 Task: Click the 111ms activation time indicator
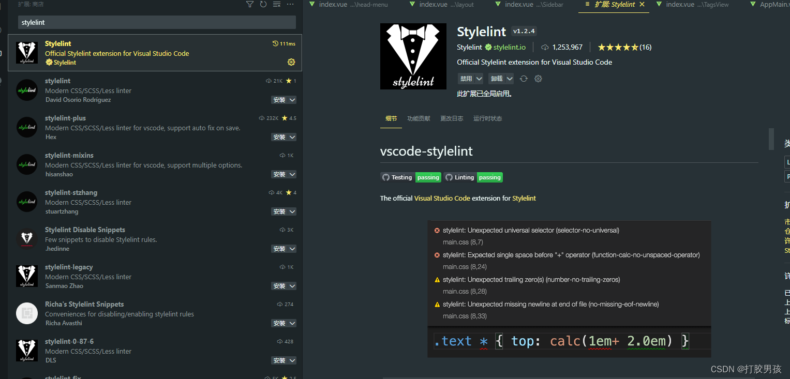284,43
